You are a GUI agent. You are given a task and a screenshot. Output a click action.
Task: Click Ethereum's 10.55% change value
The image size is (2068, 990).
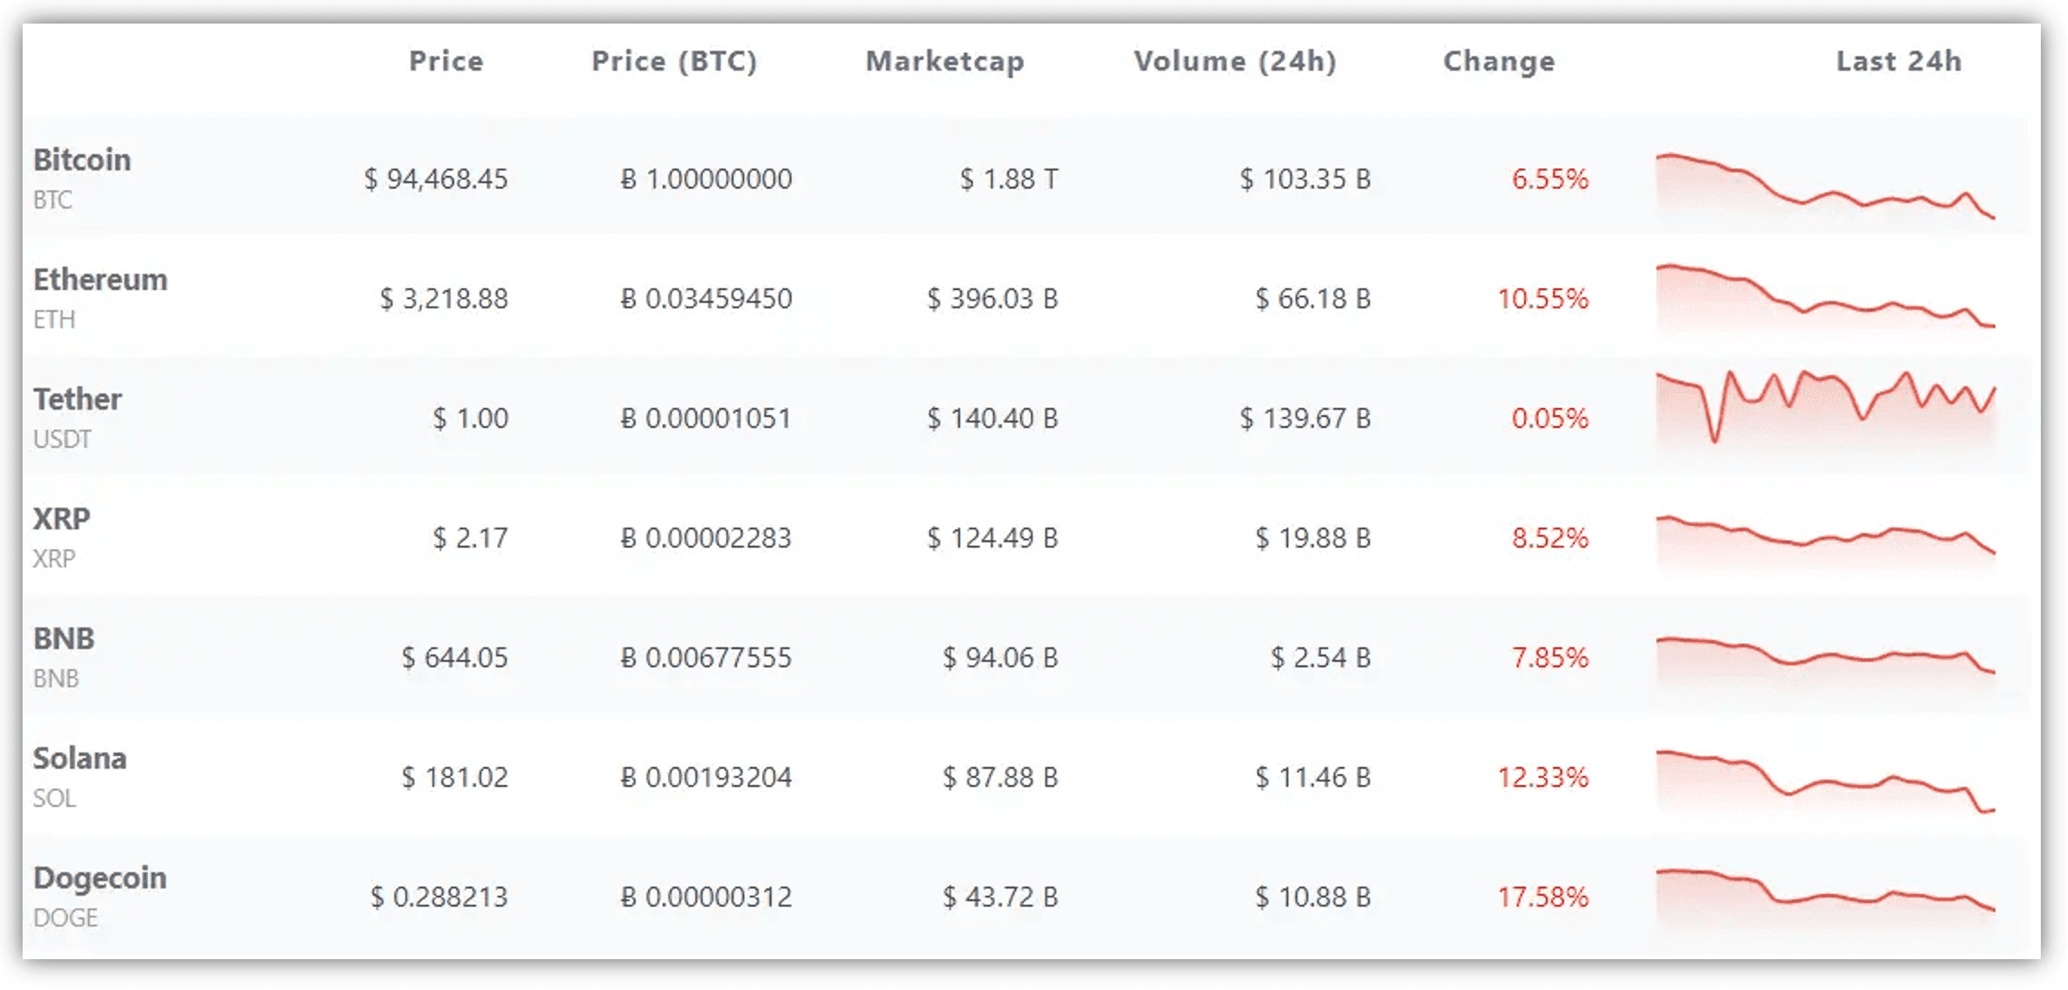(1543, 299)
